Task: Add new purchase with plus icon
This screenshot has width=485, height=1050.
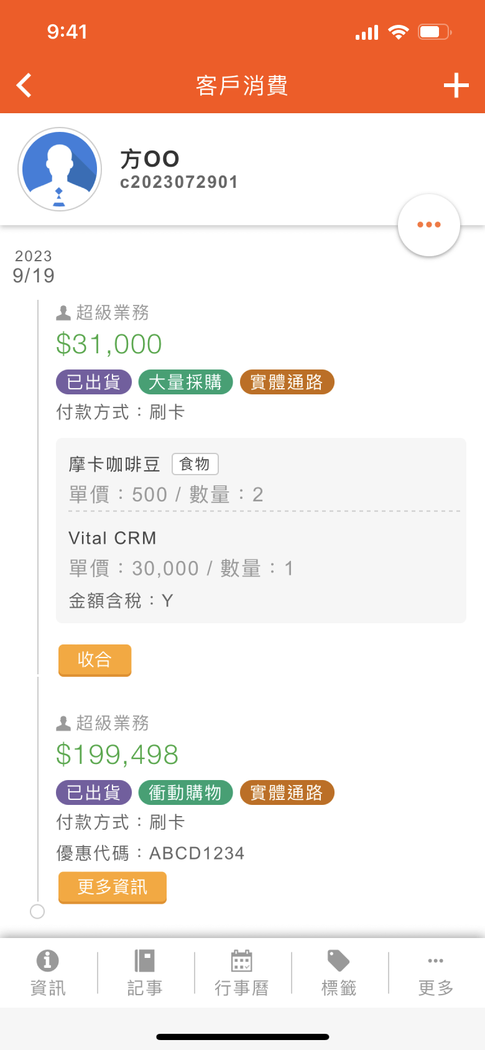Action: (x=456, y=85)
